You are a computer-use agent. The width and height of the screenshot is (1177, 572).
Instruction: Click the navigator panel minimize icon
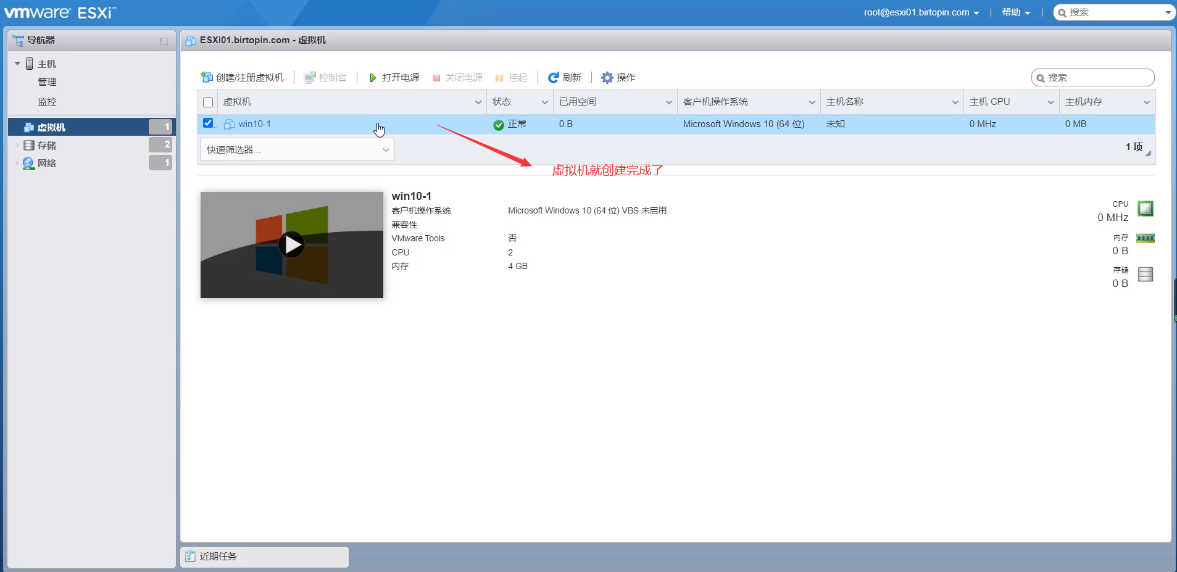164,41
